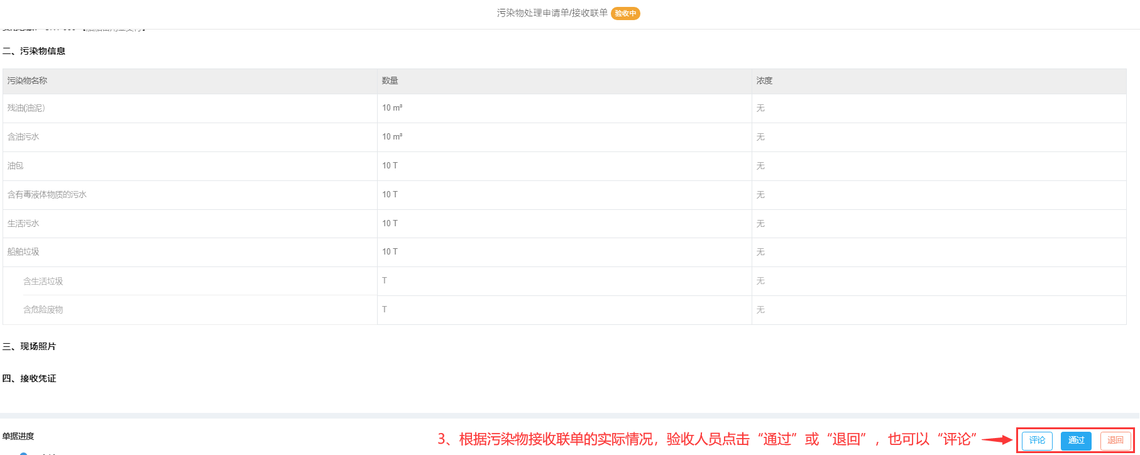1140x455 pixels.
Task: Select the 含危险废物 sub-row
Action: (43, 310)
